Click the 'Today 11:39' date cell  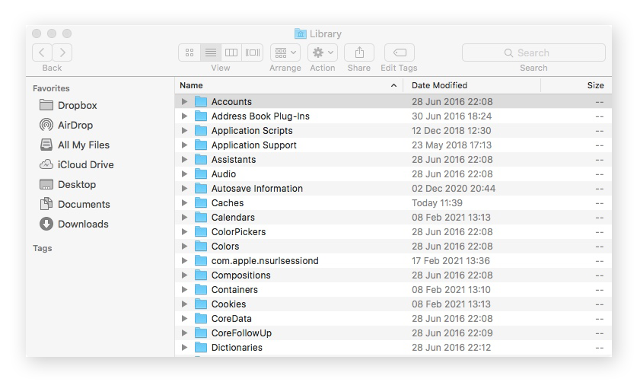(x=437, y=202)
